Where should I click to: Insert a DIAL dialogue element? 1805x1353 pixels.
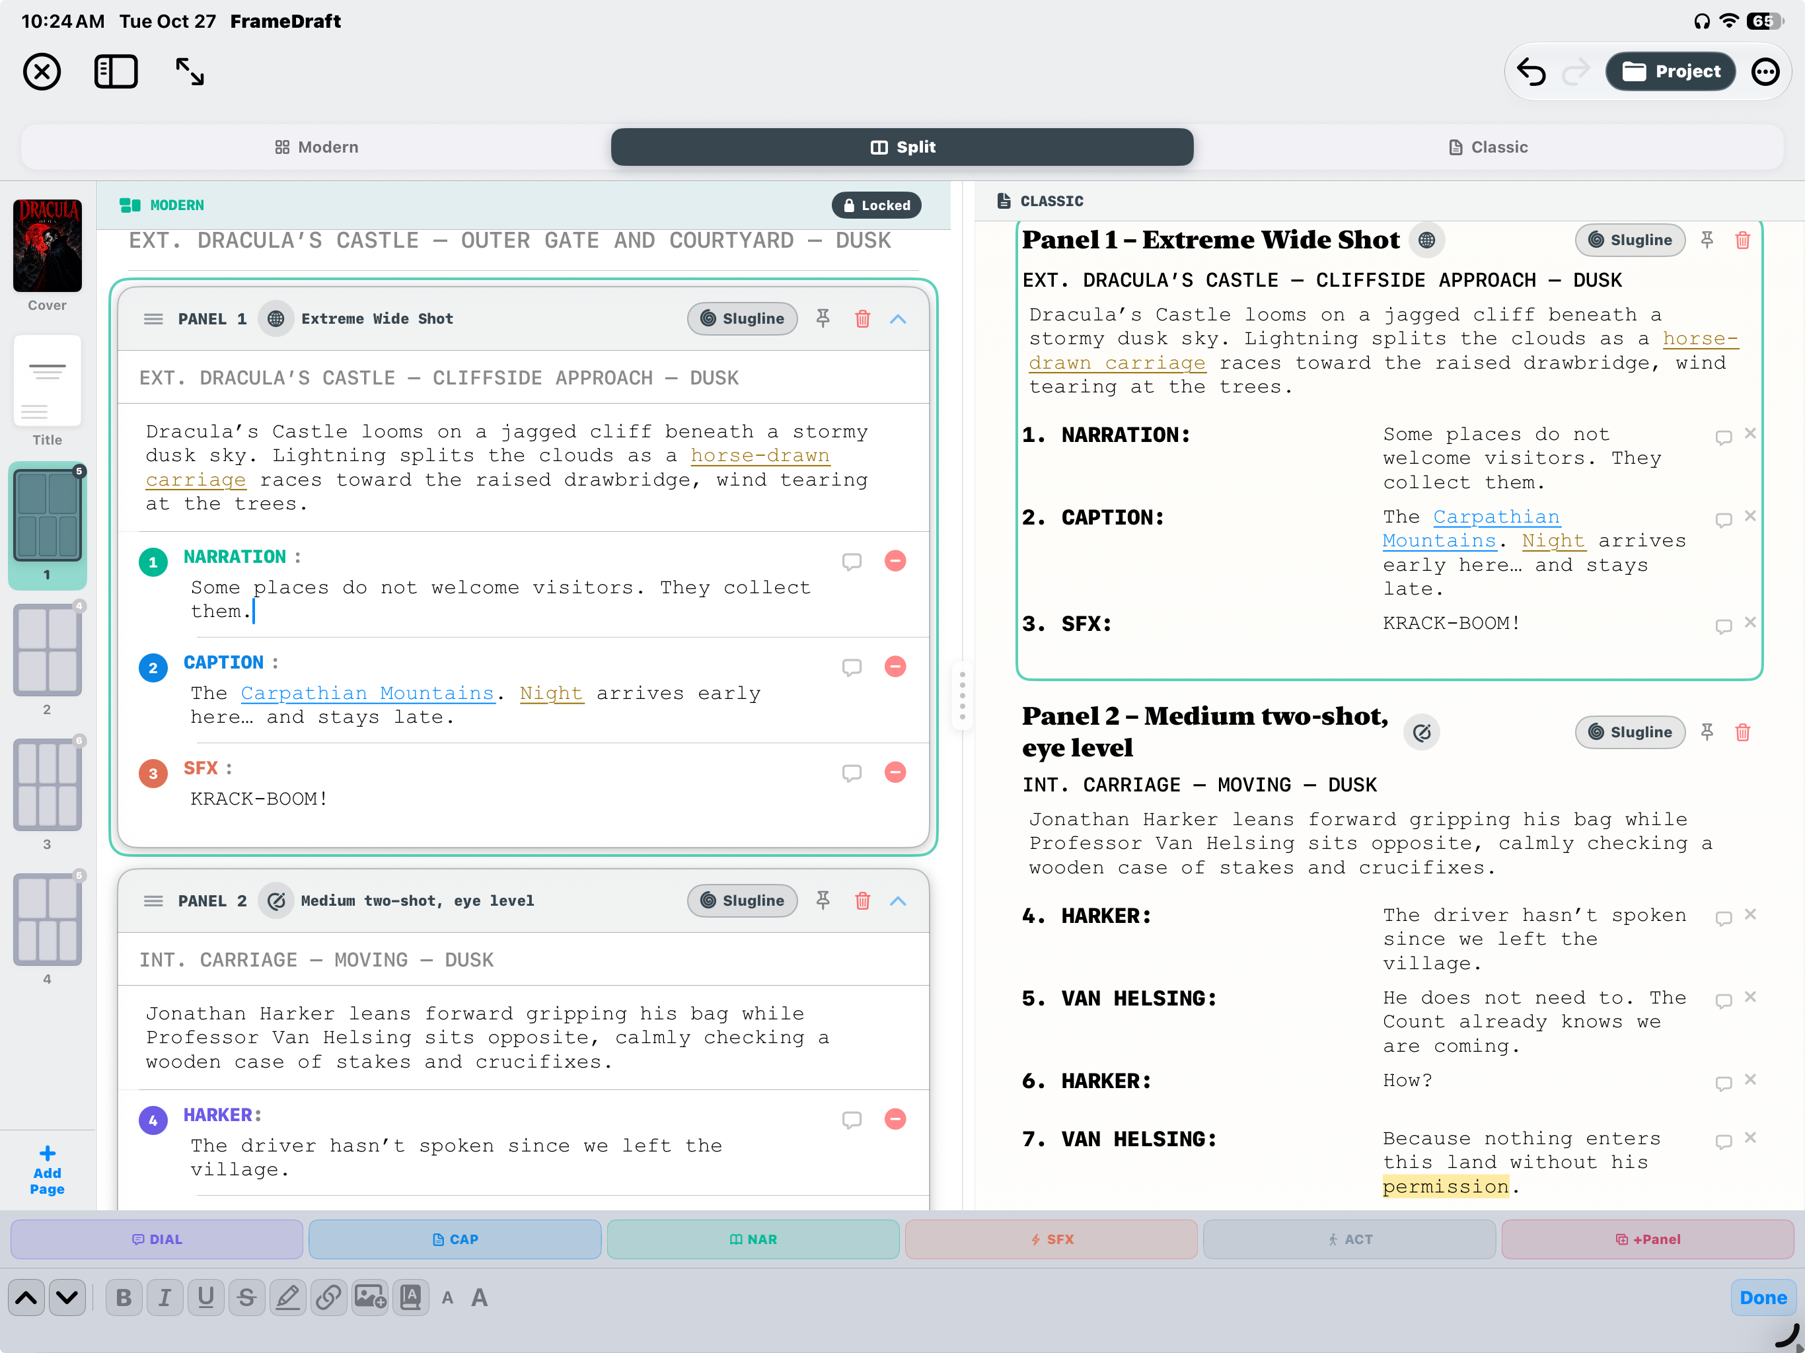pyautogui.click(x=157, y=1239)
